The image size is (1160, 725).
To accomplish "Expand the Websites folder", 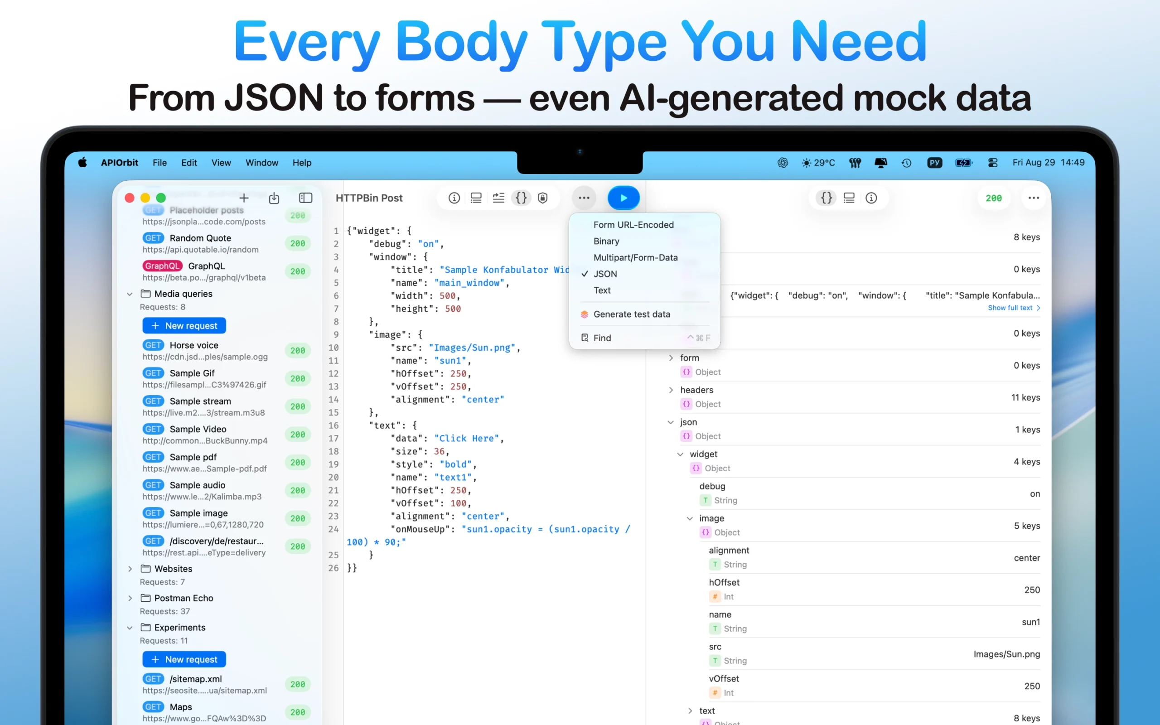I will pos(130,569).
